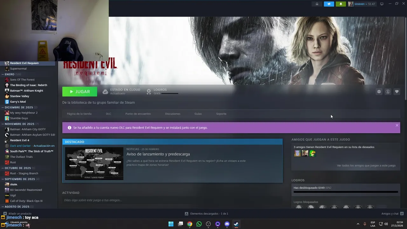This screenshot has height=229, width=407.
Task: Select Sons Of The Forest in library
Action: [x=28, y=80]
